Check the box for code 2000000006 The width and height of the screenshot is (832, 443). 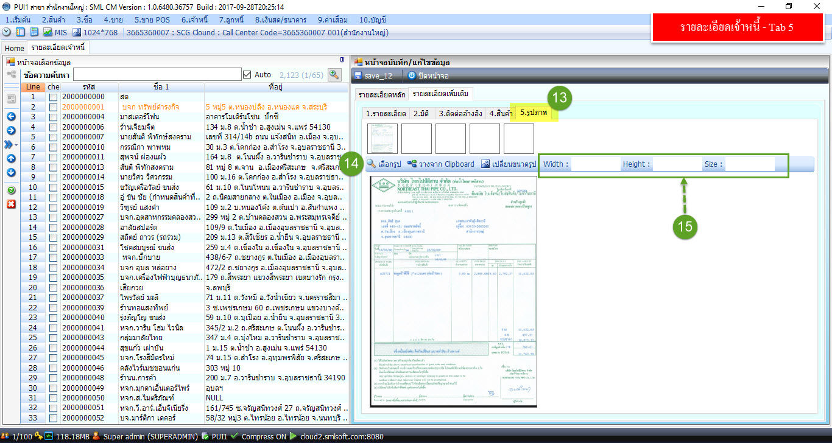tap(54, 127)
